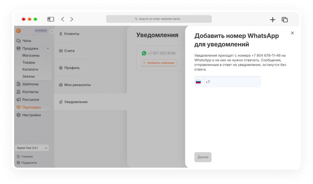313x184 pixels.
Task: Click the Шаблоны document icon
Action: [x=19, y=84]
